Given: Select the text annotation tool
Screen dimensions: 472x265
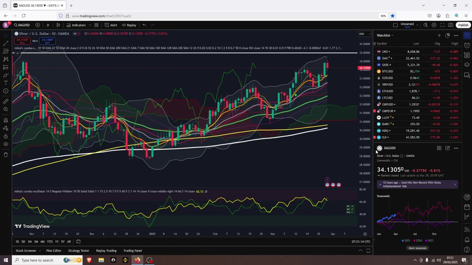Looking at the screenshot, I should click(x=6, y=83).
